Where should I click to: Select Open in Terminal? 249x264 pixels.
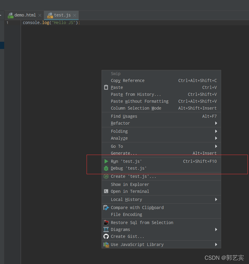[x=161, y=191]
